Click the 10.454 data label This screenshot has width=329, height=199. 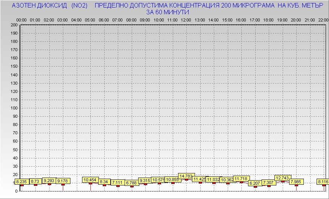(90, 180)
